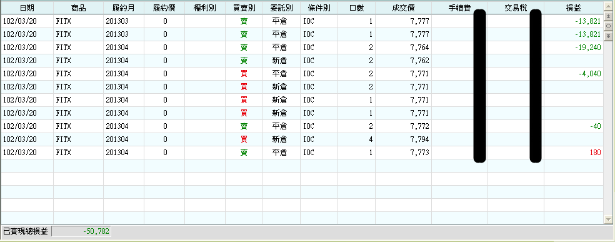The image size is (615, 242).
Task: Click the 已實現總損益 label
Action: pos(26,231)
